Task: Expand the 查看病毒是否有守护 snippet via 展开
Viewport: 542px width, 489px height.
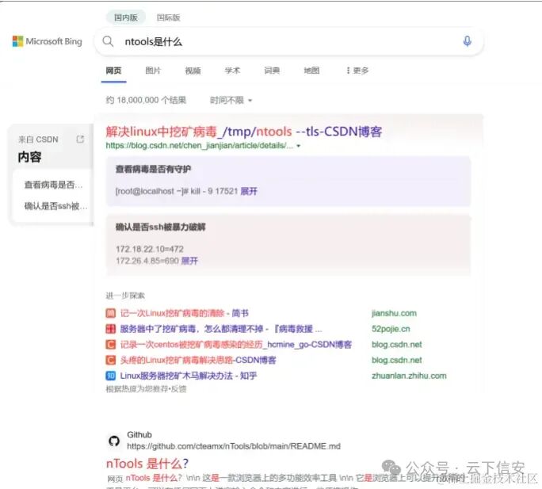Action: point(249,191)
